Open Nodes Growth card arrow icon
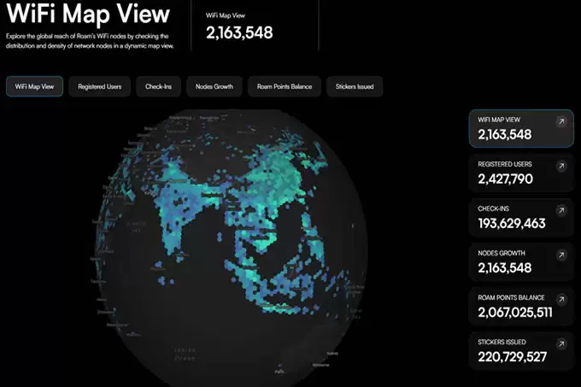 (x=561, y=255)
